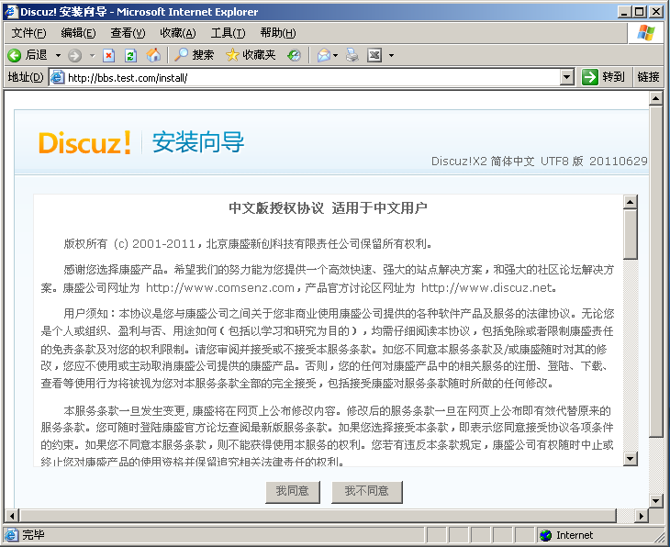Screen dimensions: 670x547
Task: Click the http://www.discuz.net text
Action: click(x=486, y=288)
